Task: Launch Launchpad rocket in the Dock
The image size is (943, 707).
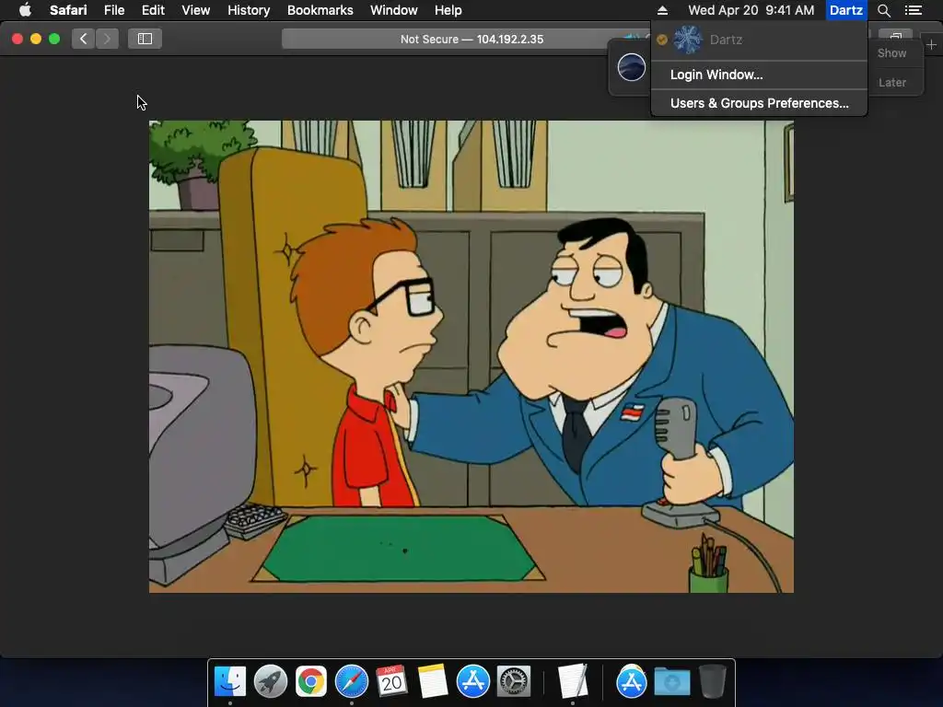Action: (x=271, y=681)
